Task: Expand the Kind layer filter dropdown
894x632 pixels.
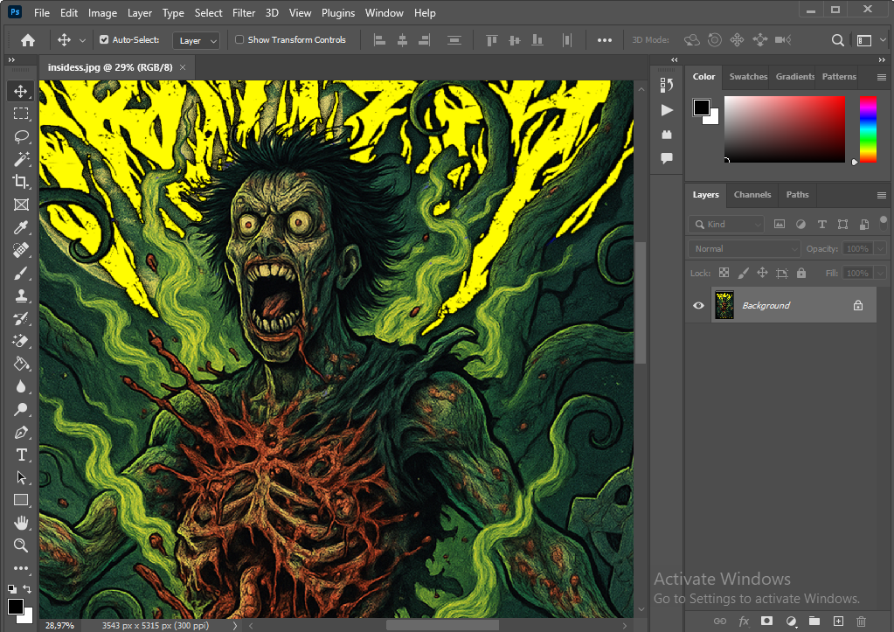Action: point(726,225)
